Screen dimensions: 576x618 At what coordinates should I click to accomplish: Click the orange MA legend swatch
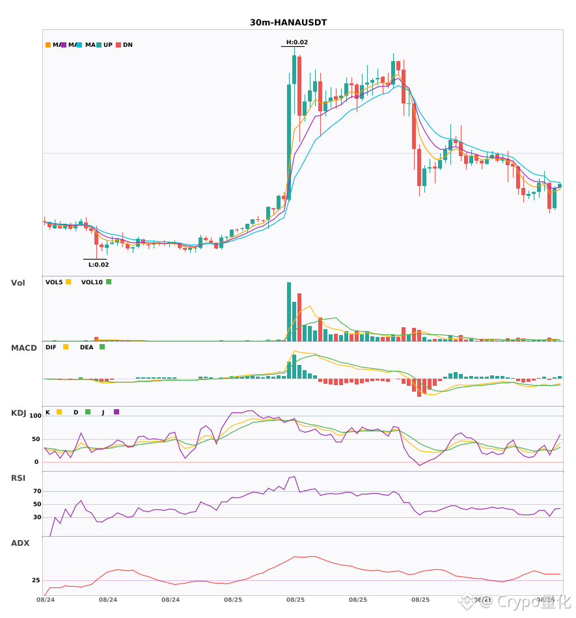pyautogui.click(x=48, y=45)
